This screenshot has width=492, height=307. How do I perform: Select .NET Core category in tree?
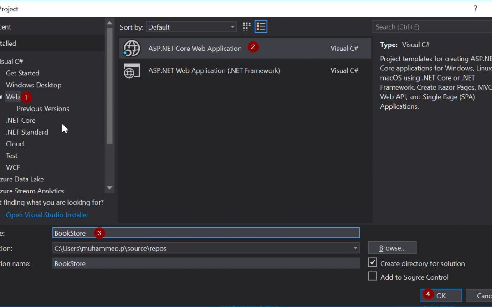20,121
